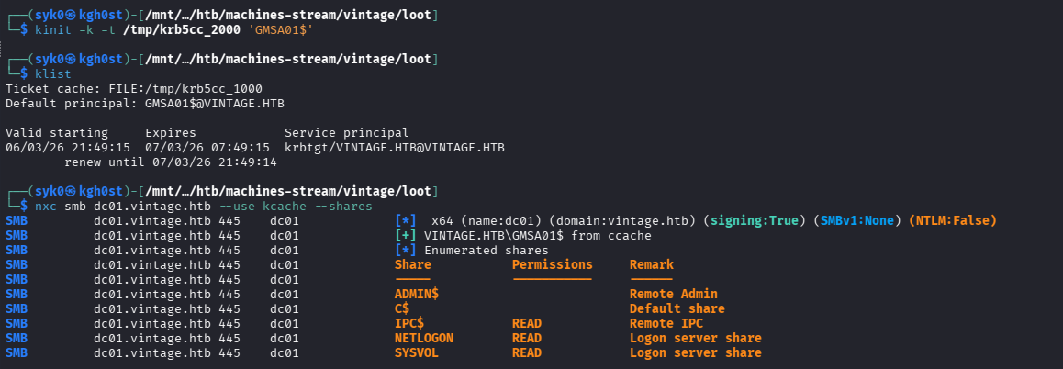This screenshot has height=369, width=1063.
Task: Click the Remark column header
Action: click(652, 264)
